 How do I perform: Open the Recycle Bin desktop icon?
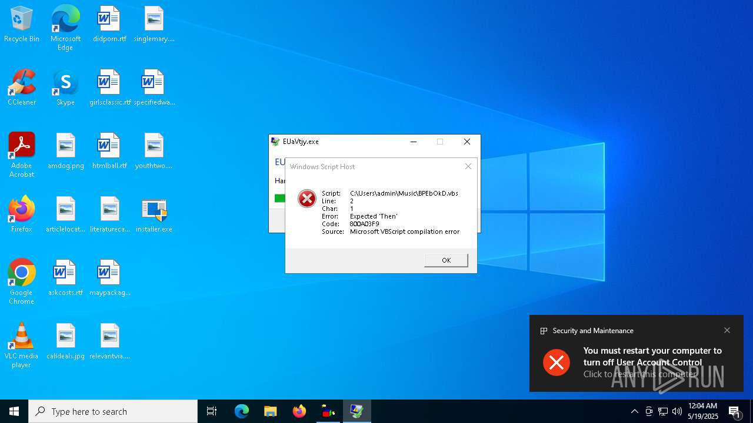click(22, 25)
